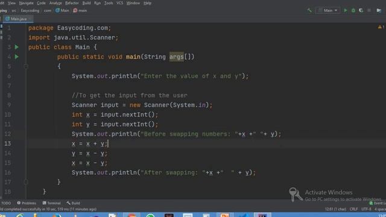
Task: Click the grey Stop button in toolbar
Action: pyautogui.click(x=369, y=10)
